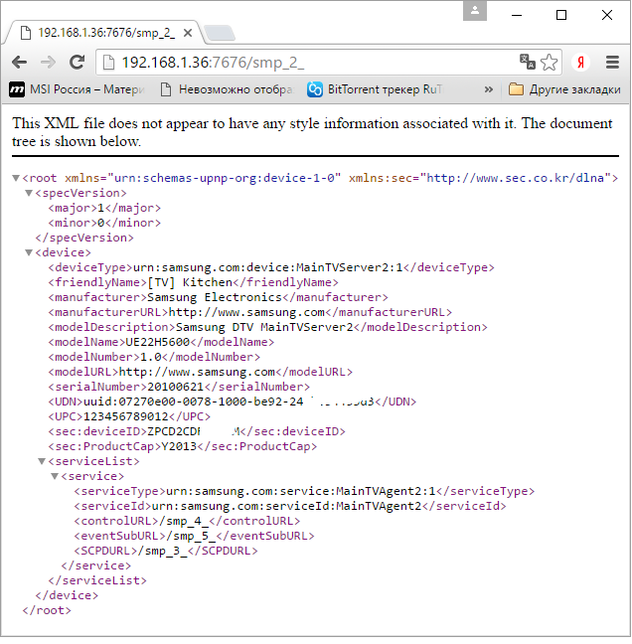Open the BitTorrent трекер RuT bookmark
This screenshot has width=632, height=644.
376,89
